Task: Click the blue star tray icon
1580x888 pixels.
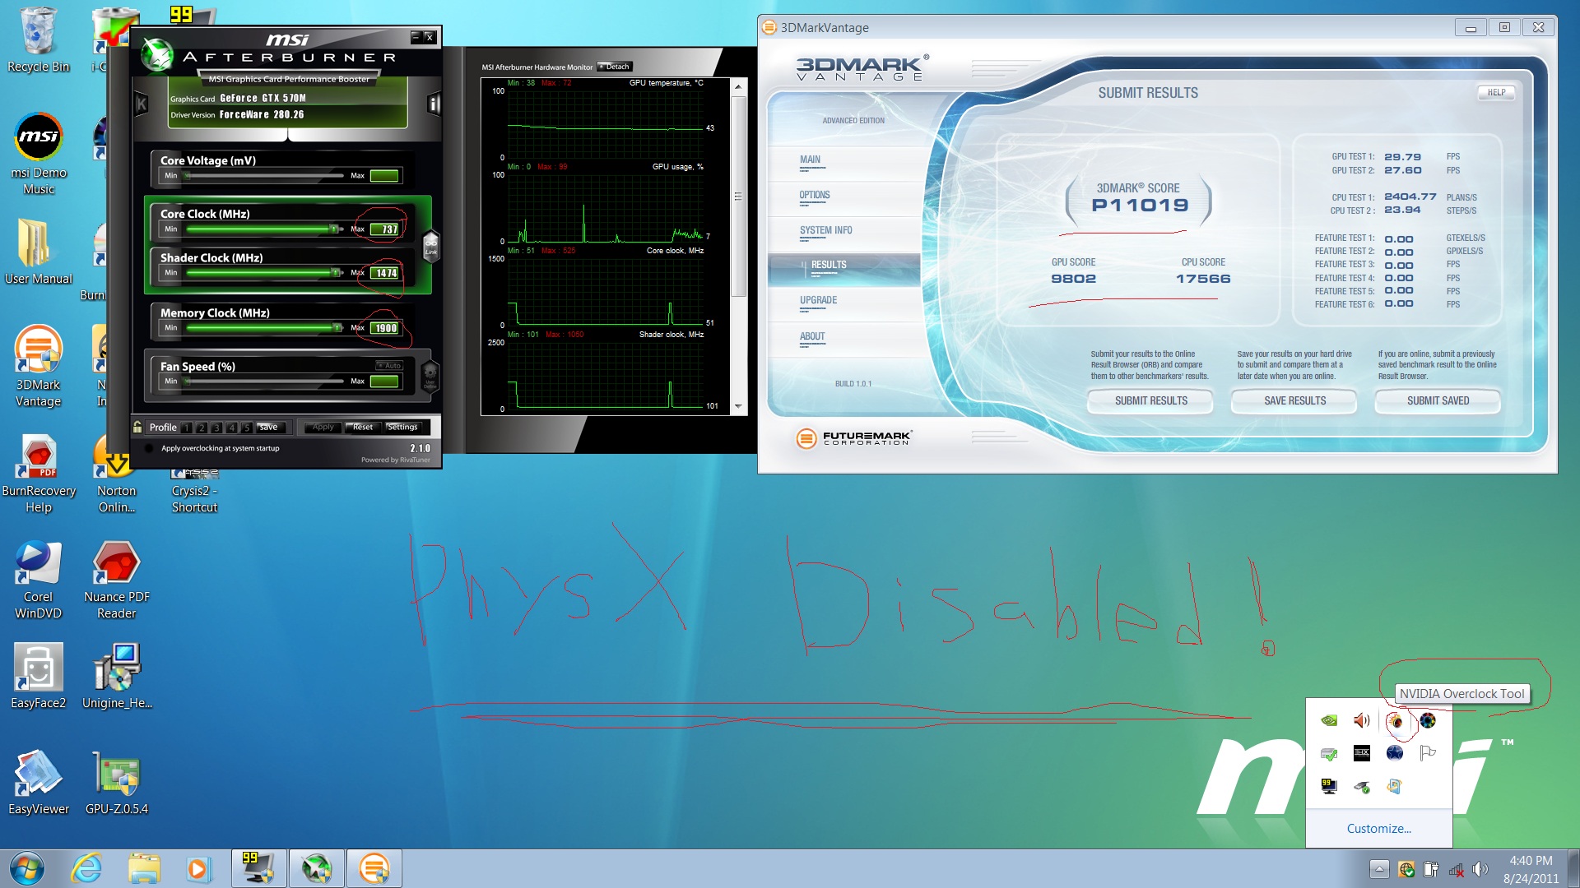Action: (1395, 753)
